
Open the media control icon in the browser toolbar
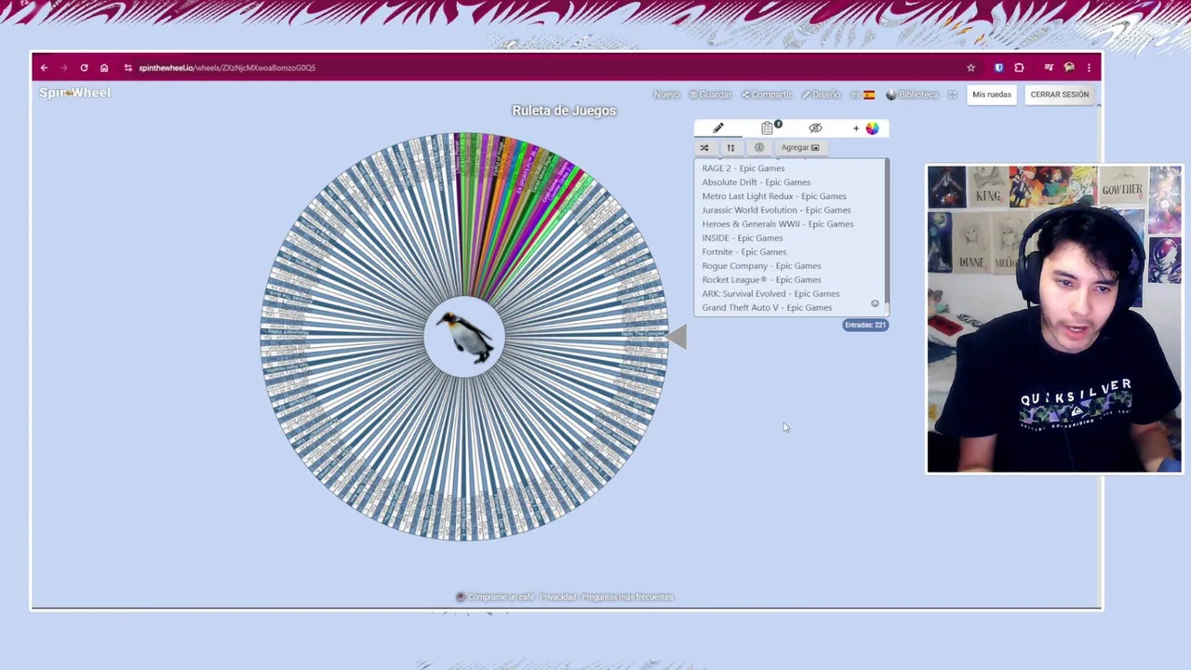tap(1049, 68)
